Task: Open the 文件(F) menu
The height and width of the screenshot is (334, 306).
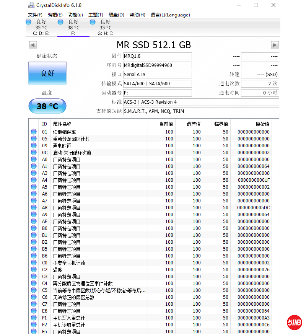Action: pos(35,15)
